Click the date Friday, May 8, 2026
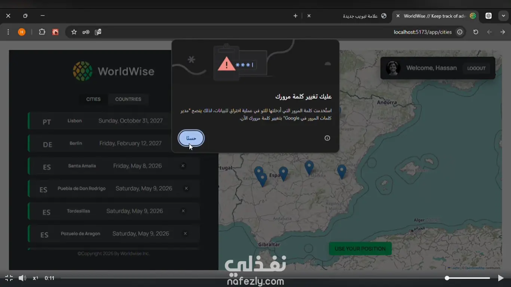The height and width of the screenshot is (287, 511). 138,166
